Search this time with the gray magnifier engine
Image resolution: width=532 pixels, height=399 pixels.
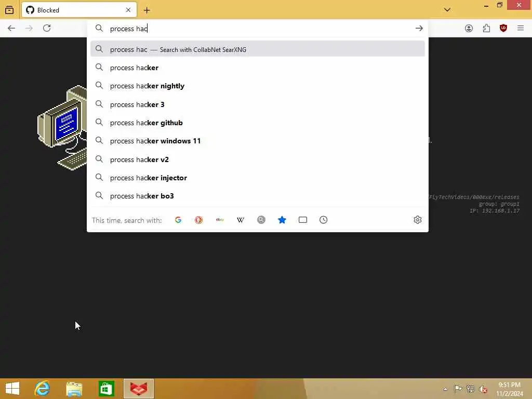pyautogui.click(x=261, y=220)
